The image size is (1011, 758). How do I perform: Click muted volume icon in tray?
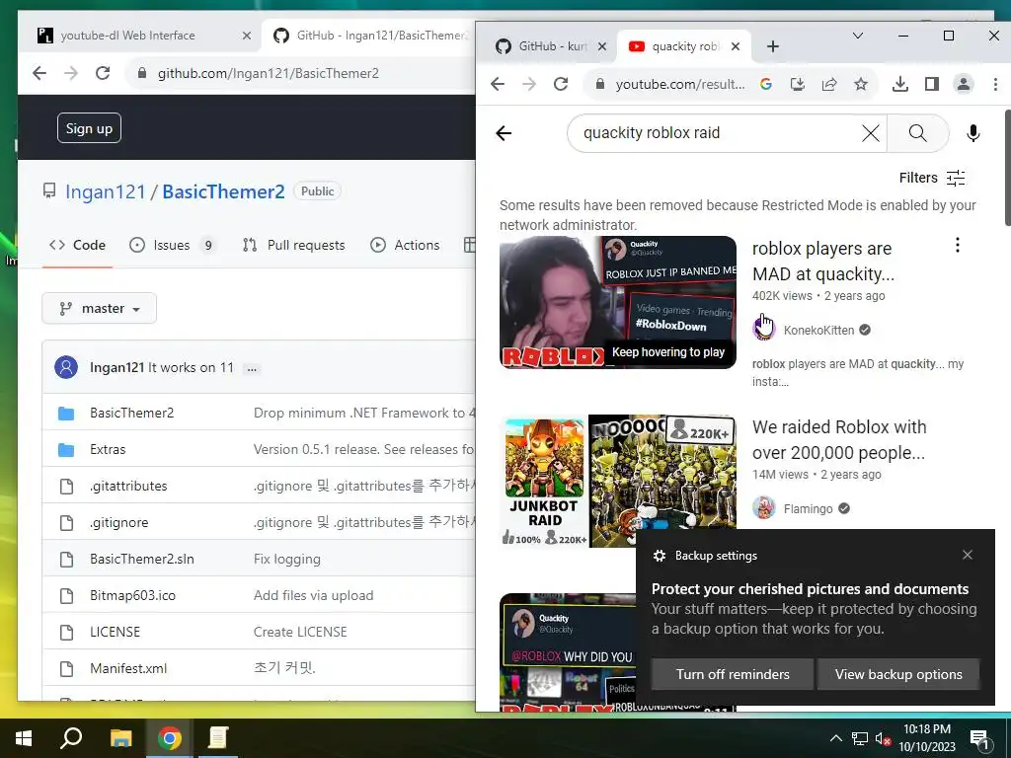click(883, 739)
